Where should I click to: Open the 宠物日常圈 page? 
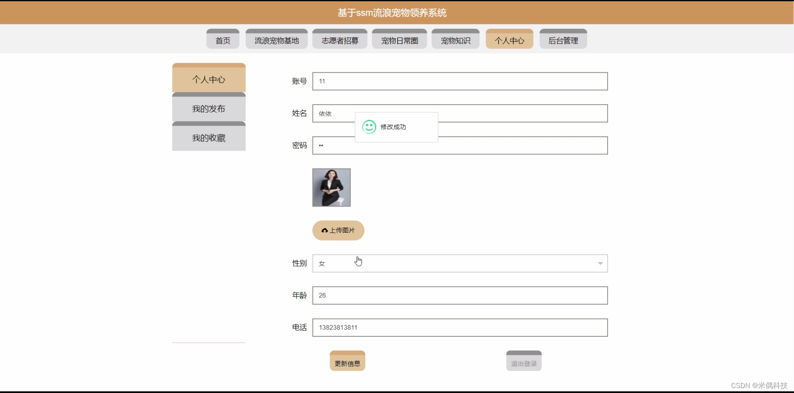tap(399, 39)
